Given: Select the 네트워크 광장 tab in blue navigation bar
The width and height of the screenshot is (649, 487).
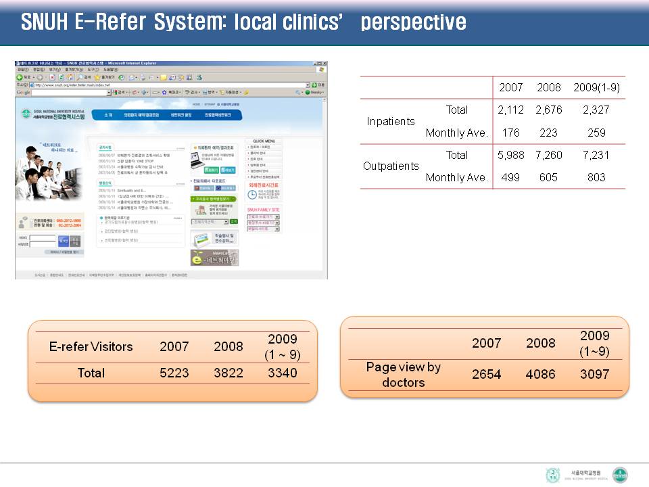Looking at the screenshot, I should click(x=181, y=115).
